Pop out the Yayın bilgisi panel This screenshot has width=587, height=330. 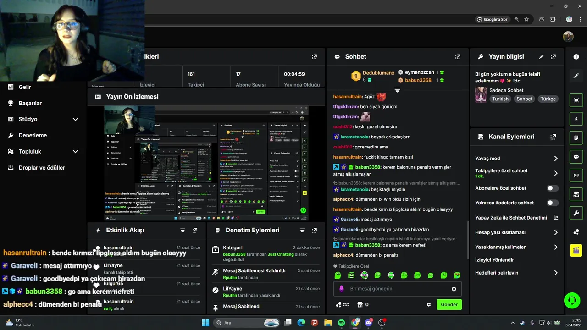tap(553, 57)
